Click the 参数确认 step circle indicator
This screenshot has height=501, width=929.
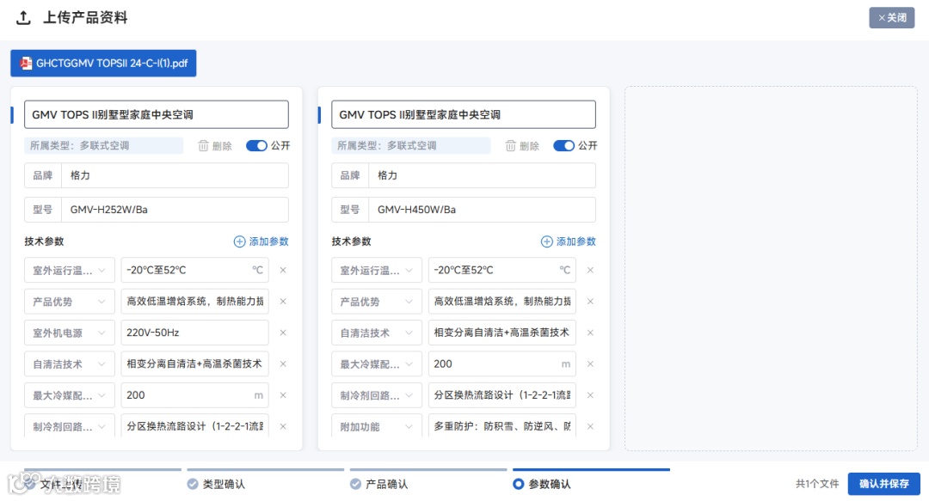[519, 484]
